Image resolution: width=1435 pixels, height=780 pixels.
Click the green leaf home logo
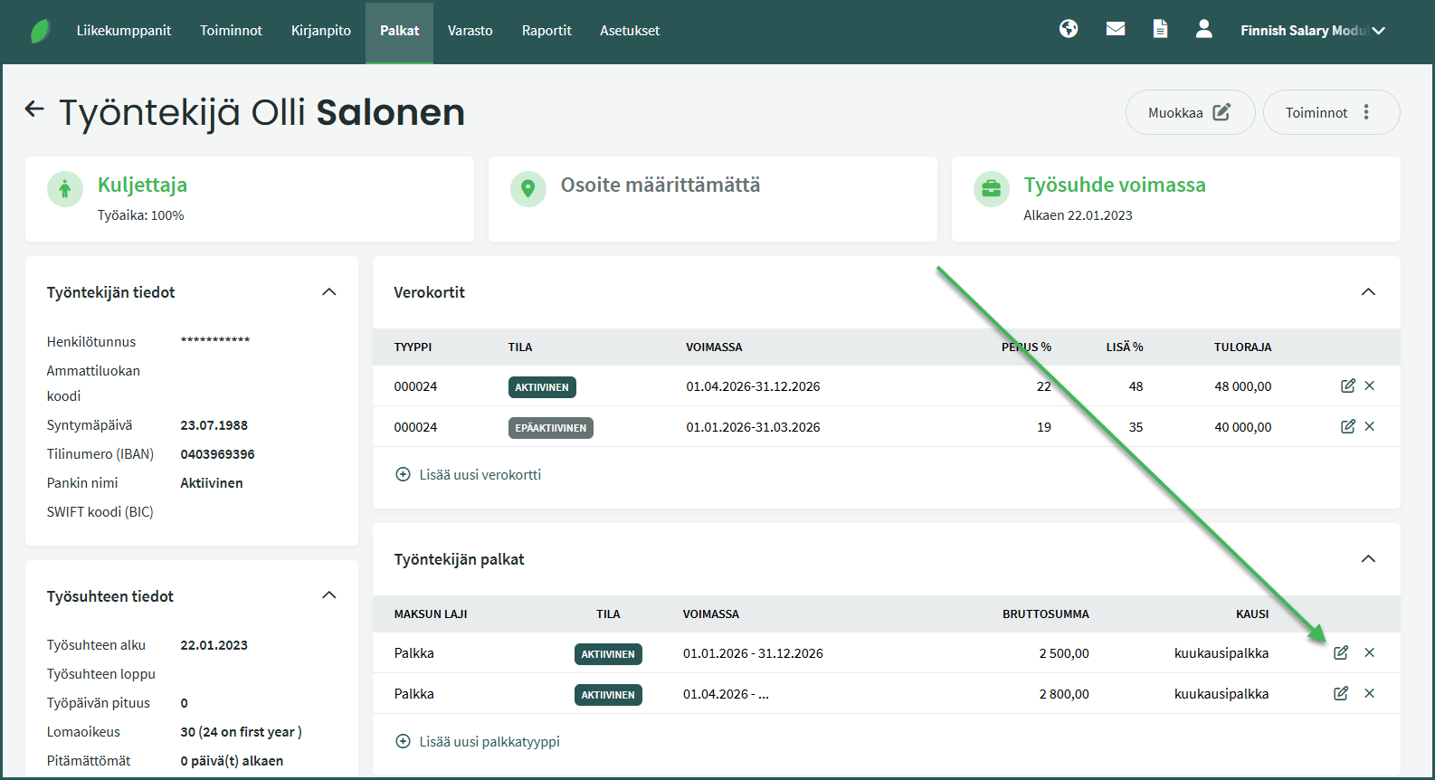click(x=41, y=31)
